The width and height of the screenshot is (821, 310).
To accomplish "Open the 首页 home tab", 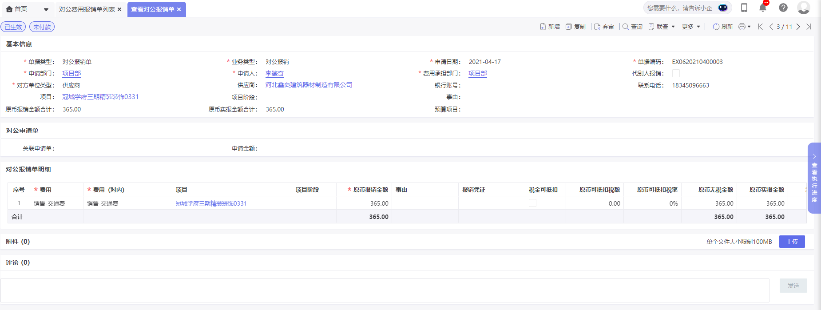I will tap(21, 9).
